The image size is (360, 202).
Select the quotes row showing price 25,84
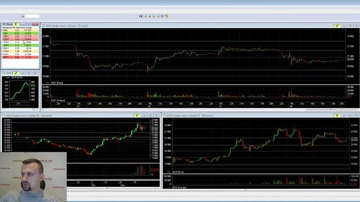[20, 43]
